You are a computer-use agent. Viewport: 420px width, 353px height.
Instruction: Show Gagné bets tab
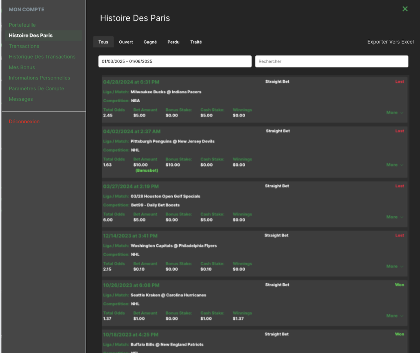point(150,42)
